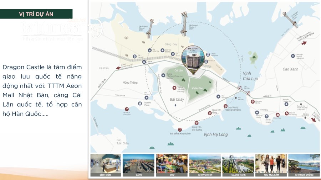This screenshot has width=321, height=180.
Task: Click the Đảo Tuần Châu label
Action: (123, 142)
